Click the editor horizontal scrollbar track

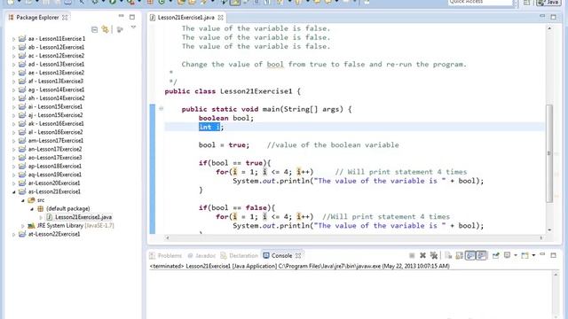(354, 238)
